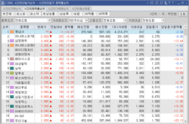Click the T font icon in title bar

coord(169,3)
